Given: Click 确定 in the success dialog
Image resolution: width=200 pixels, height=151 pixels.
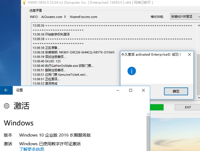Looking at the screenshot, I should pyautogui.click(x=176, y=91).
